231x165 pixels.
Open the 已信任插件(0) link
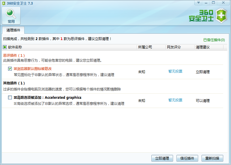click(214, 40)
